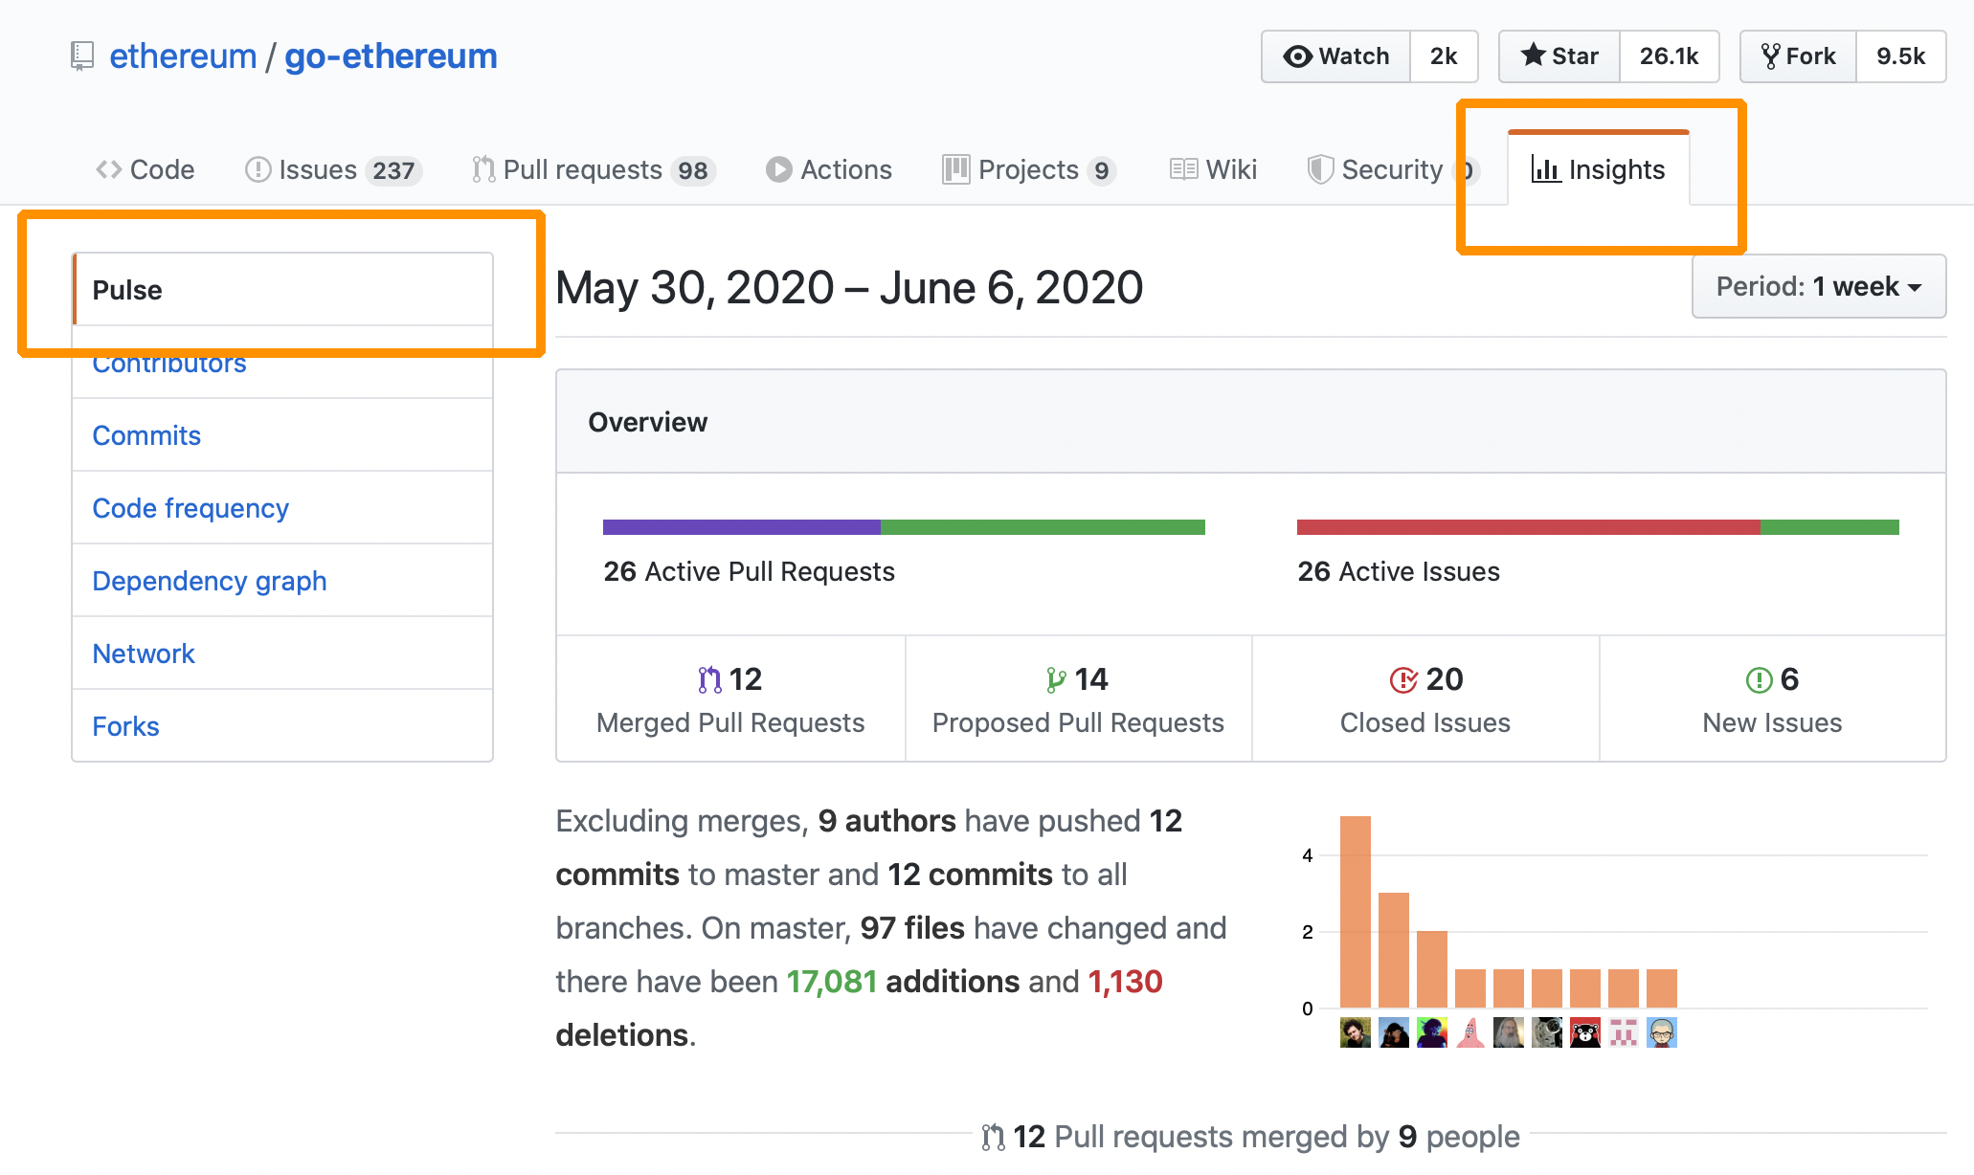Expand the Period: 1 week dropdown
The image size is (1974, 1175).
[1819, 286]
